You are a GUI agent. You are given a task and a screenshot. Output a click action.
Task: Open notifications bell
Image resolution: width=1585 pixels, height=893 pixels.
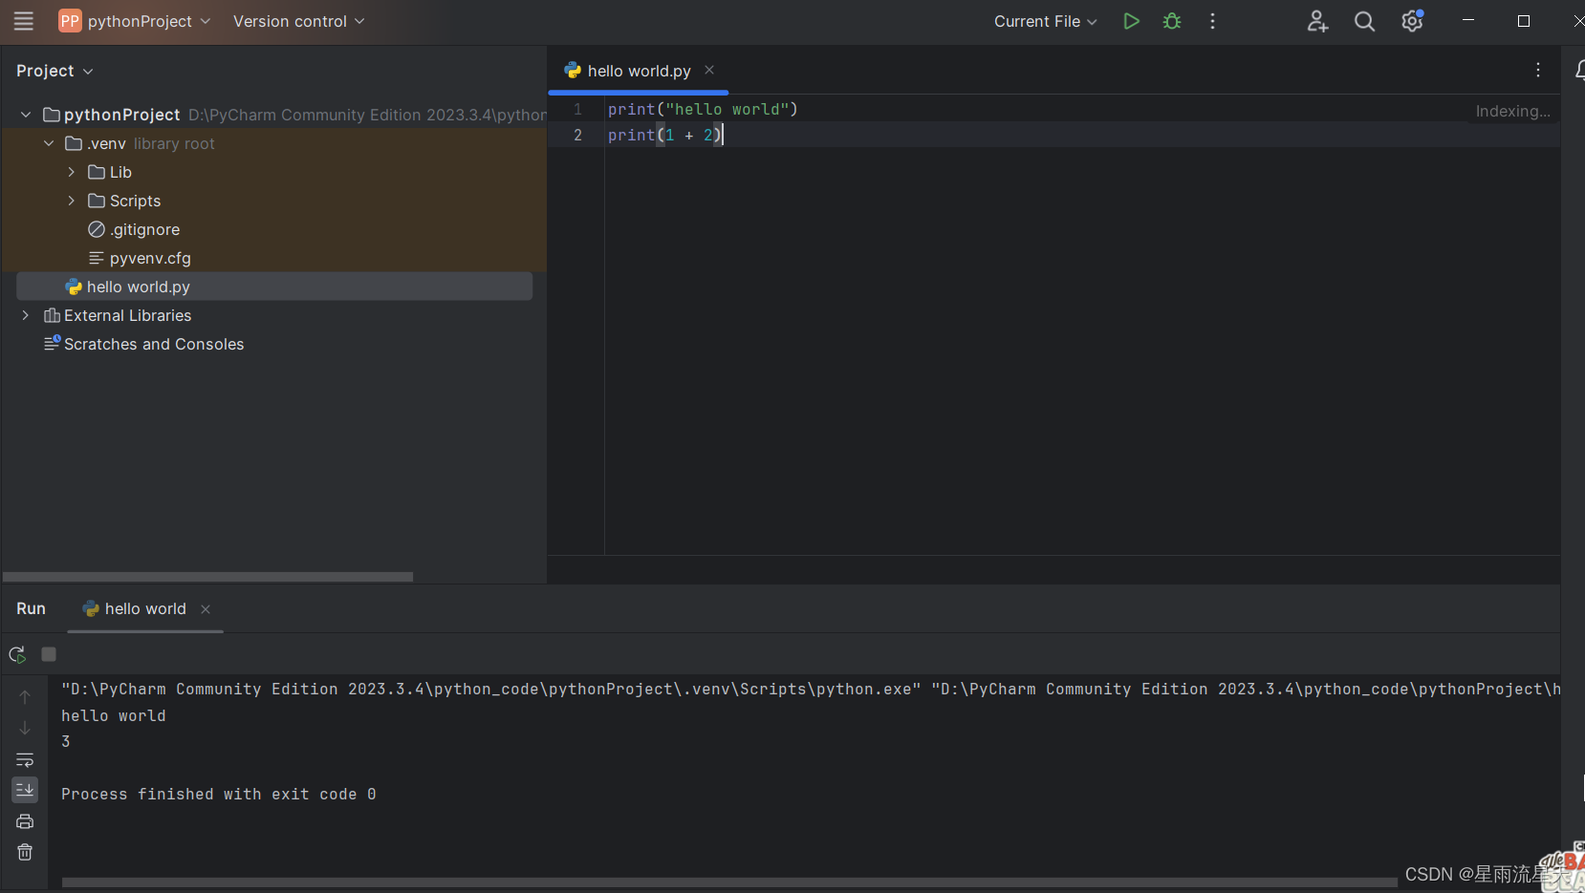pos(1579,70)
